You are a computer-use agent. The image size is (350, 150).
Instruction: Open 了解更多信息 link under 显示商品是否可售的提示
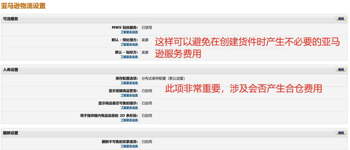(x=129, y=108)
